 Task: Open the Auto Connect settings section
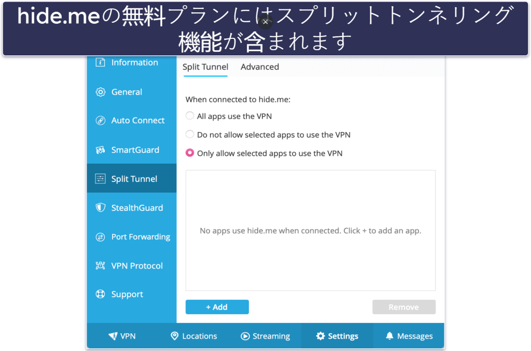[138, 121]
